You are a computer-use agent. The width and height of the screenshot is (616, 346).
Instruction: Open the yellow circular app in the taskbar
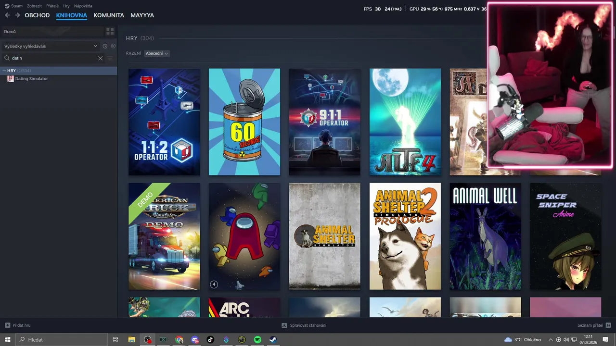click(x=242, y=340)
